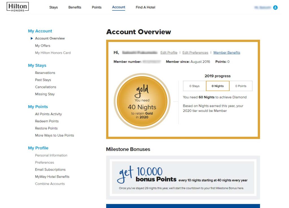The width and height of the screenshot is (289, 208).
Task: Click the Edit Profile link
Action: tap(169, 53)
